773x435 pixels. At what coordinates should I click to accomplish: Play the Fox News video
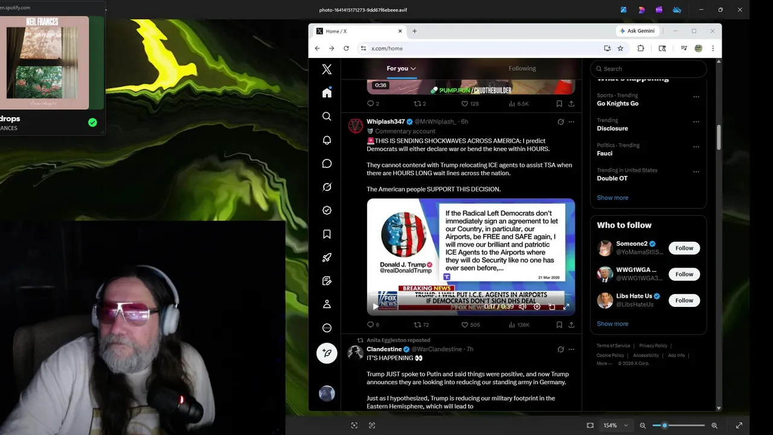(375, 307)
